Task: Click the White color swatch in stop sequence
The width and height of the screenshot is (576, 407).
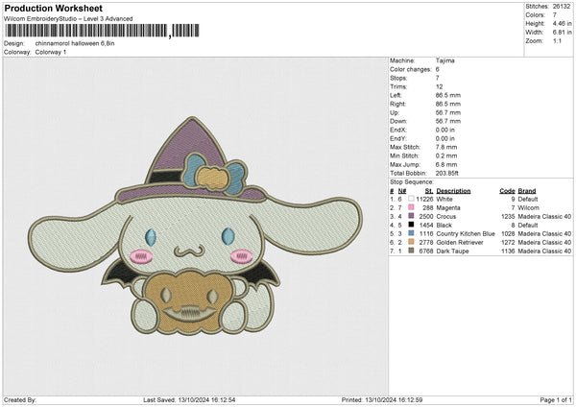Action: coord(411,199)
